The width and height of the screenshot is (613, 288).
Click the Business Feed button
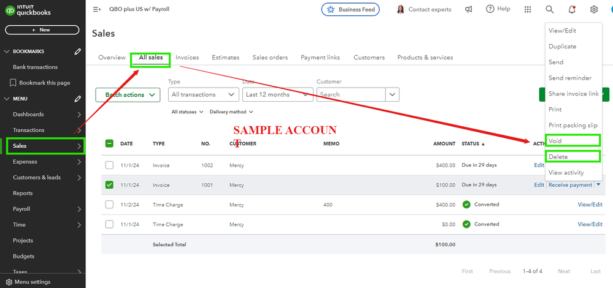(x=350, y=9)
